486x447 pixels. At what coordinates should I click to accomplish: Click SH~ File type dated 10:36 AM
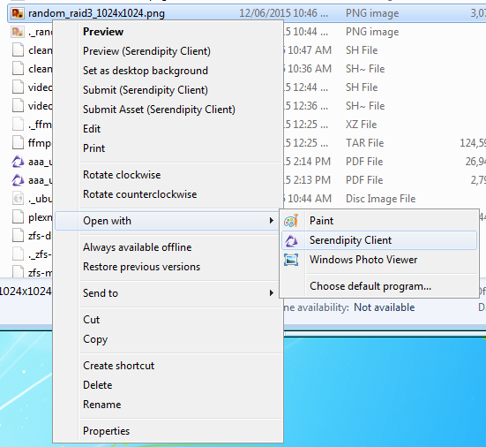point(365,69)
